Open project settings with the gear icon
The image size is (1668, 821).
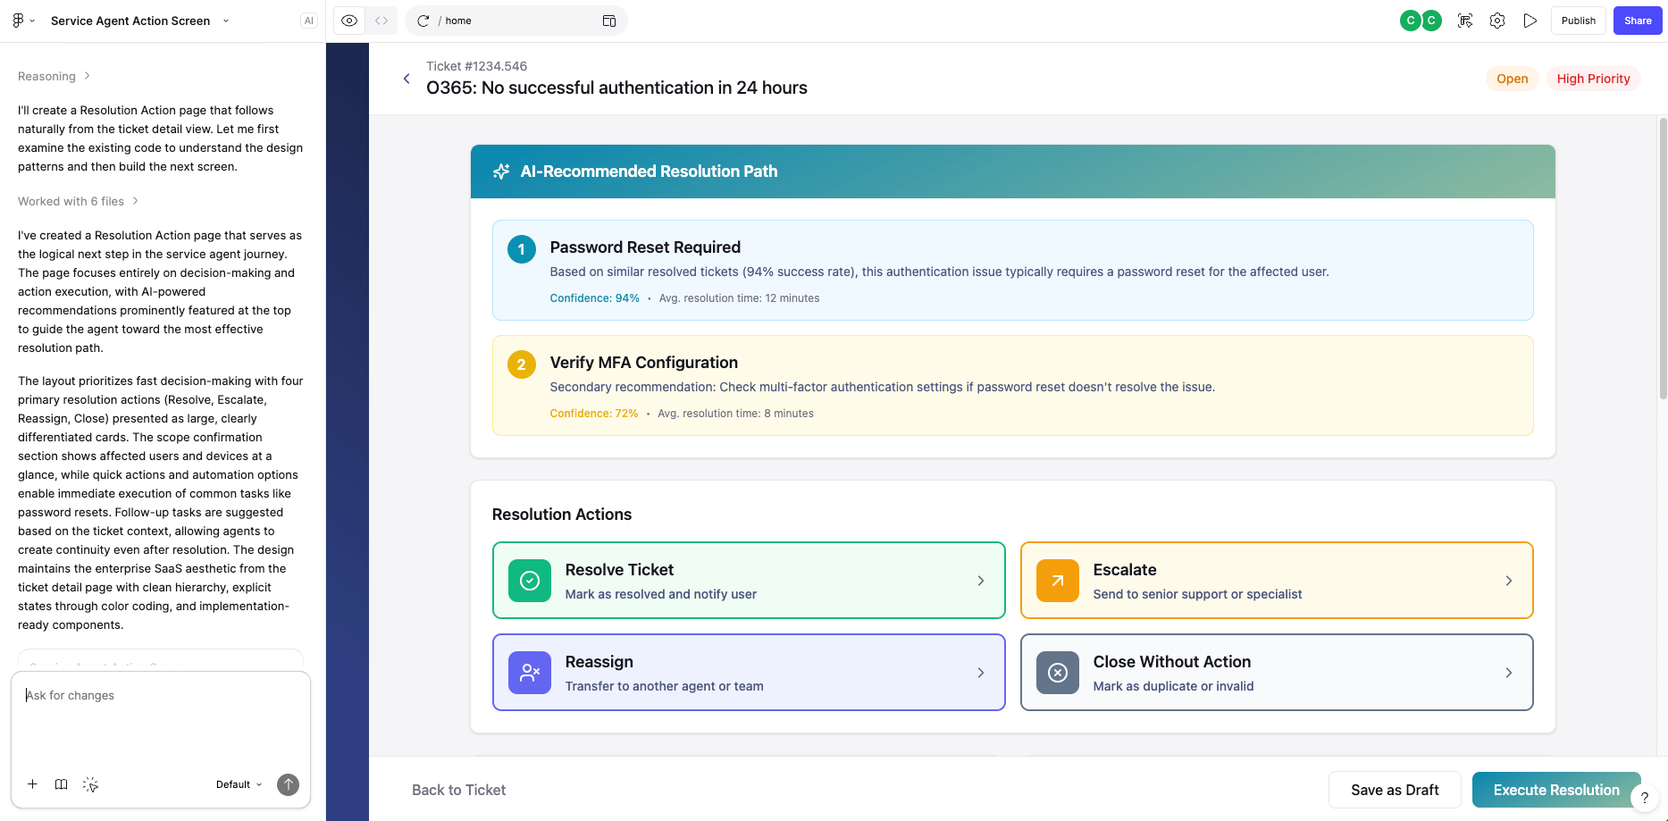(x=1497, y=20)
